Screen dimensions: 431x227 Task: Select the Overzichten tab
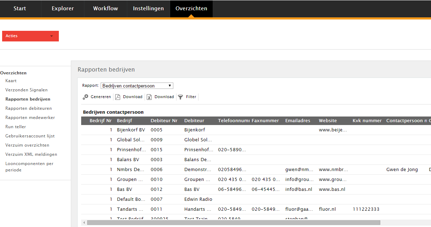coord(191,8)
